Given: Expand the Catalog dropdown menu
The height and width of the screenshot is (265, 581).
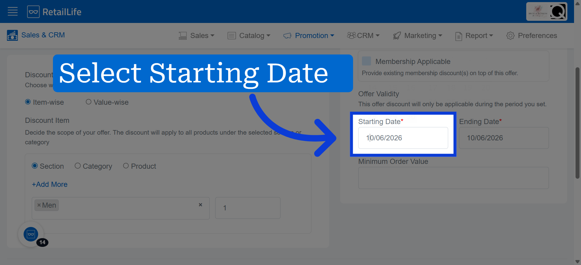Looking at the screenshot, I should (x=249, y=36).
